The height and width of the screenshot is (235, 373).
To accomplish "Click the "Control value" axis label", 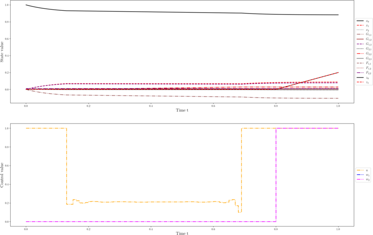I will 2,175.
